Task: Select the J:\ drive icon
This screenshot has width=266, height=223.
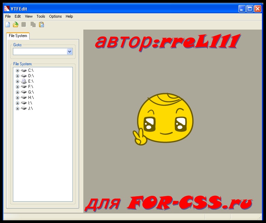Action: point(24,108)
